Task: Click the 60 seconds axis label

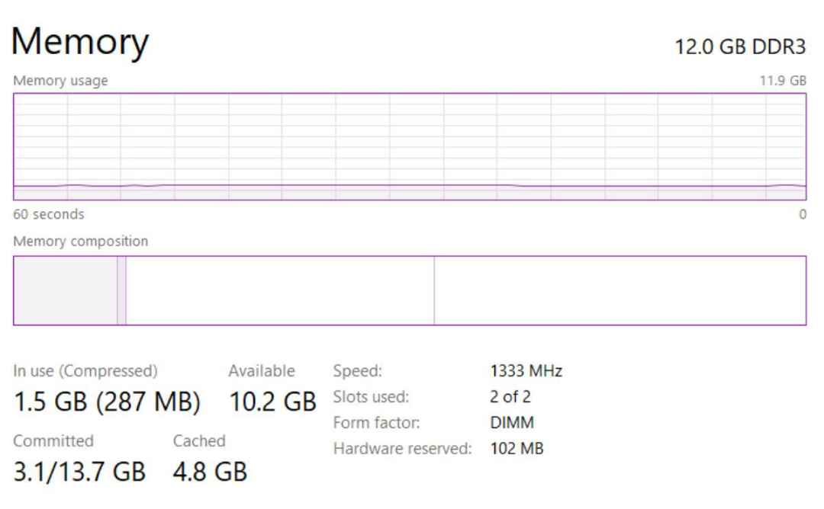Action: pyautogui.click(x=49, y=215)
